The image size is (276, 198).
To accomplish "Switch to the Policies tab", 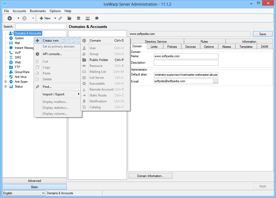I will (172, 46).
